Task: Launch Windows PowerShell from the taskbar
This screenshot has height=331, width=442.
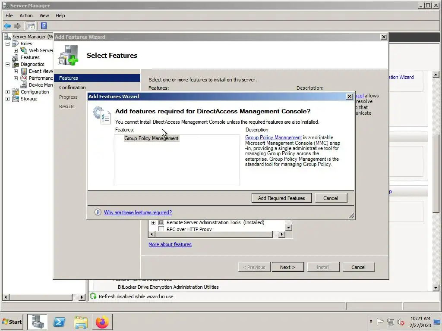Action: [59, 322]
